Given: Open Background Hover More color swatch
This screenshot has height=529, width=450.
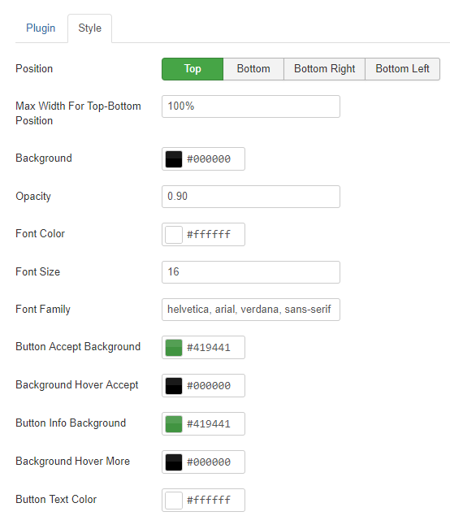Looking at the screenshot, I should [x=174, y=462].
